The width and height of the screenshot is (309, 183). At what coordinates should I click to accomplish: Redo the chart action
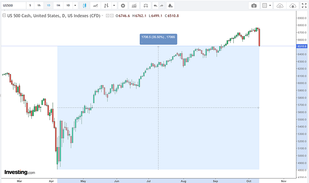pos(161,5)
